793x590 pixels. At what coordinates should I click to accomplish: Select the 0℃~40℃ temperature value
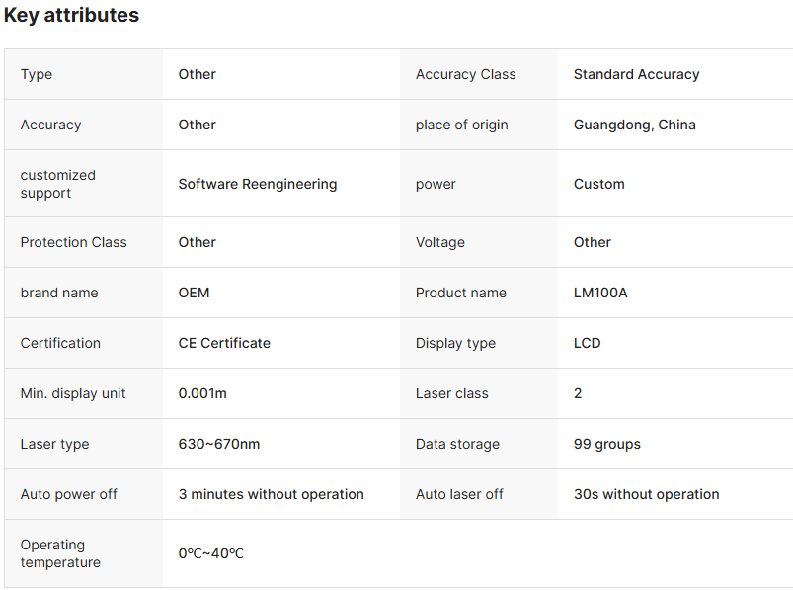click(210, 553)
